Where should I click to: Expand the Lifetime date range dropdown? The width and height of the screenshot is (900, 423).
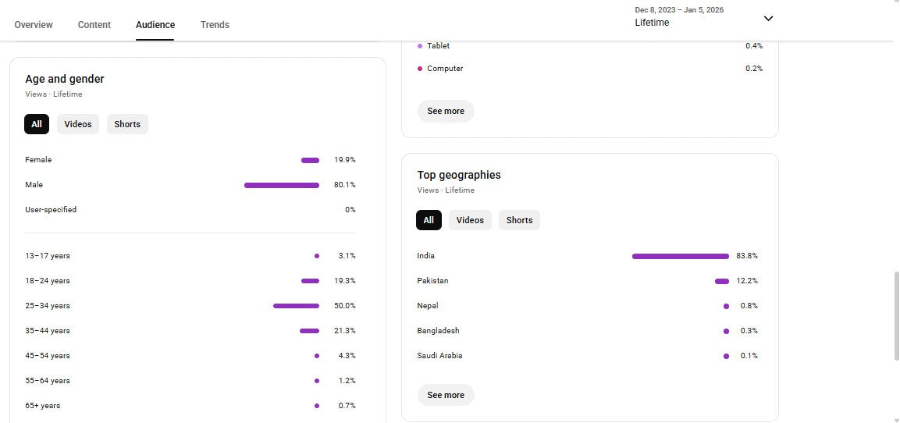pos(767,19)
